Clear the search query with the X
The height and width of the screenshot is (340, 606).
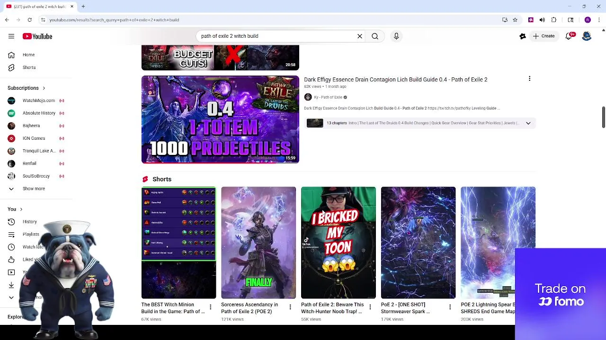point(360,36)
